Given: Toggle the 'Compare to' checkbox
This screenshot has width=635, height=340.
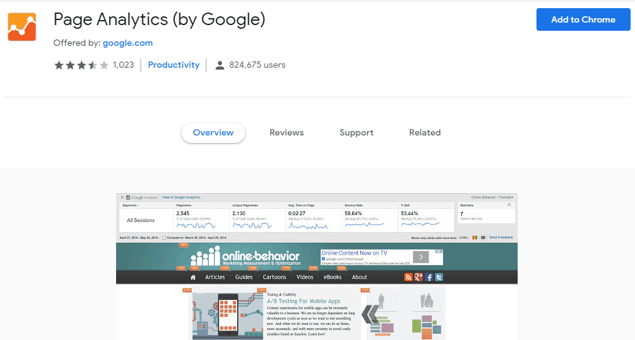Looking at the screenshot, I should [x=164, y=238].
